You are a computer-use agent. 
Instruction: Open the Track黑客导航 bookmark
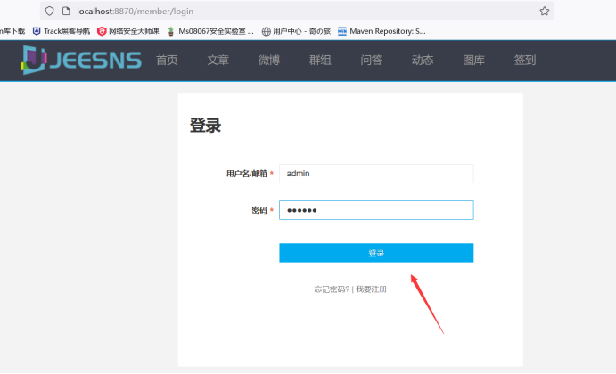(62, 31)
